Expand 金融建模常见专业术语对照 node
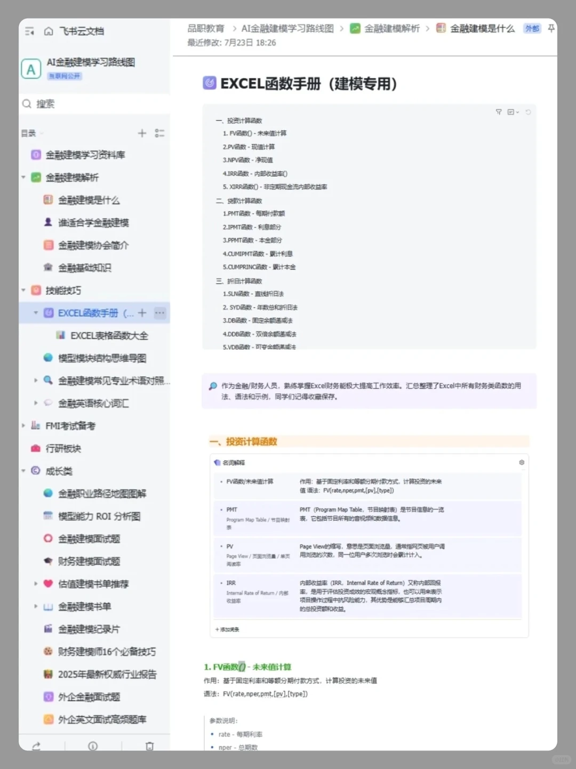576x769 pixels. 36,381
